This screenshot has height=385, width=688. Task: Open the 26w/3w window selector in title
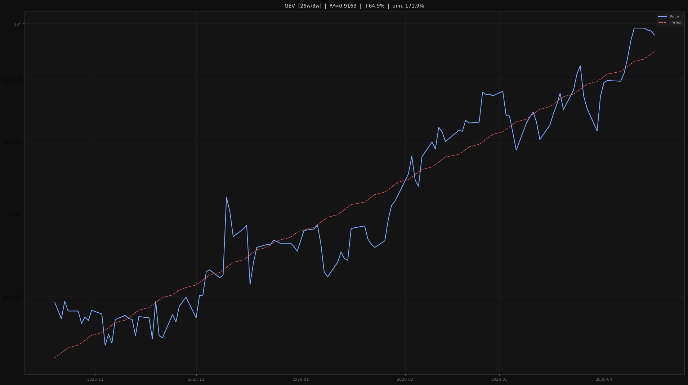pyautogui.click(x=310, y=6)
